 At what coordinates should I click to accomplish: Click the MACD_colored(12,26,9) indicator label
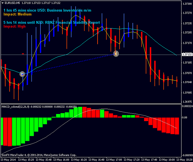pyautogui.click(x=15, y=107)
